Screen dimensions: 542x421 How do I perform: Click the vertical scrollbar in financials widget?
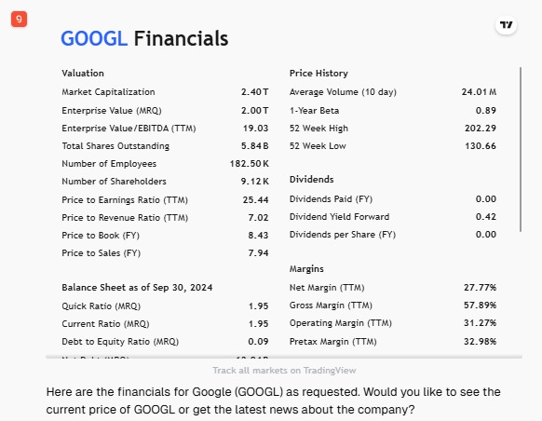coord(521,149)
